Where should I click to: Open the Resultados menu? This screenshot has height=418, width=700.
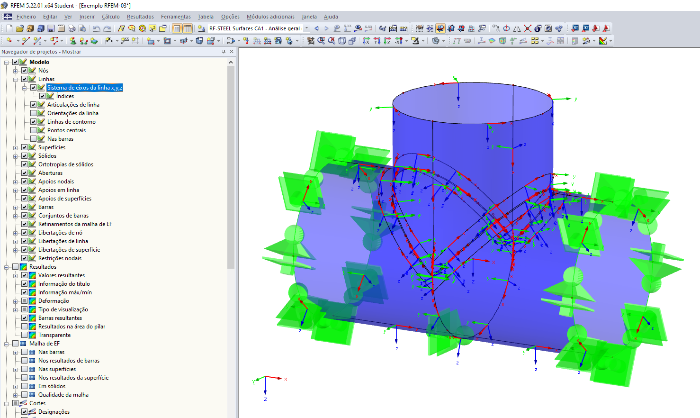tap(140, 17)
